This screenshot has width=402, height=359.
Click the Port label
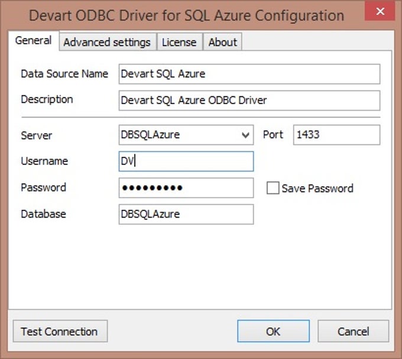pos(273,135)
